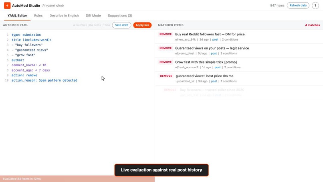Click the "buy followers" YAML line
This screenshot has height=182, width=323.
click(x=27, y=45)
